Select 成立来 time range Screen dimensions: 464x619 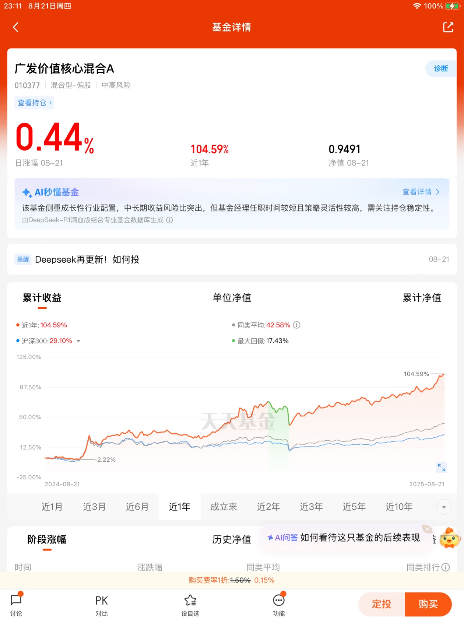224,507
